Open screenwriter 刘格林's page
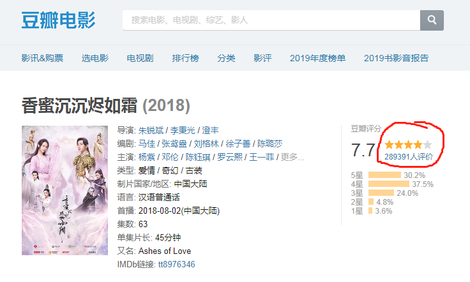This screenshot has width=470, height=282. pyautogui.click(x=206, y=144)
